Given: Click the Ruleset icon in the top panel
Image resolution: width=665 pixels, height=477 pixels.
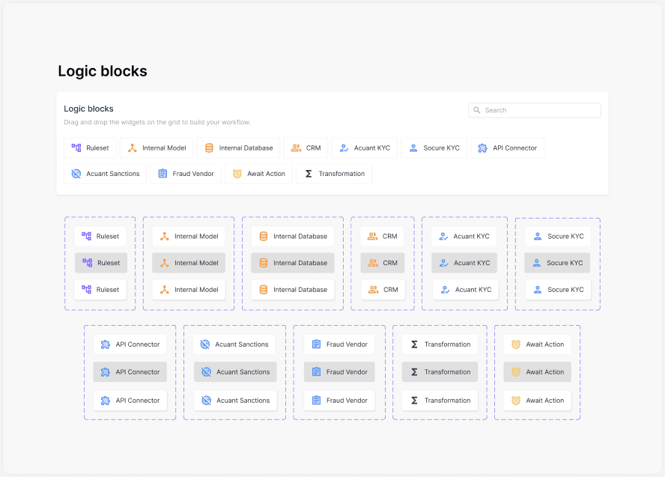Looking at the screenshot, I should coord(76,148).
